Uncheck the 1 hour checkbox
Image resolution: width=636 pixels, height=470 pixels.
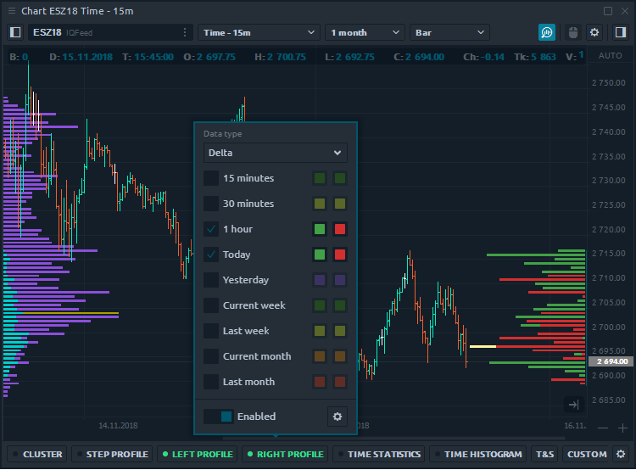point(211,229)
